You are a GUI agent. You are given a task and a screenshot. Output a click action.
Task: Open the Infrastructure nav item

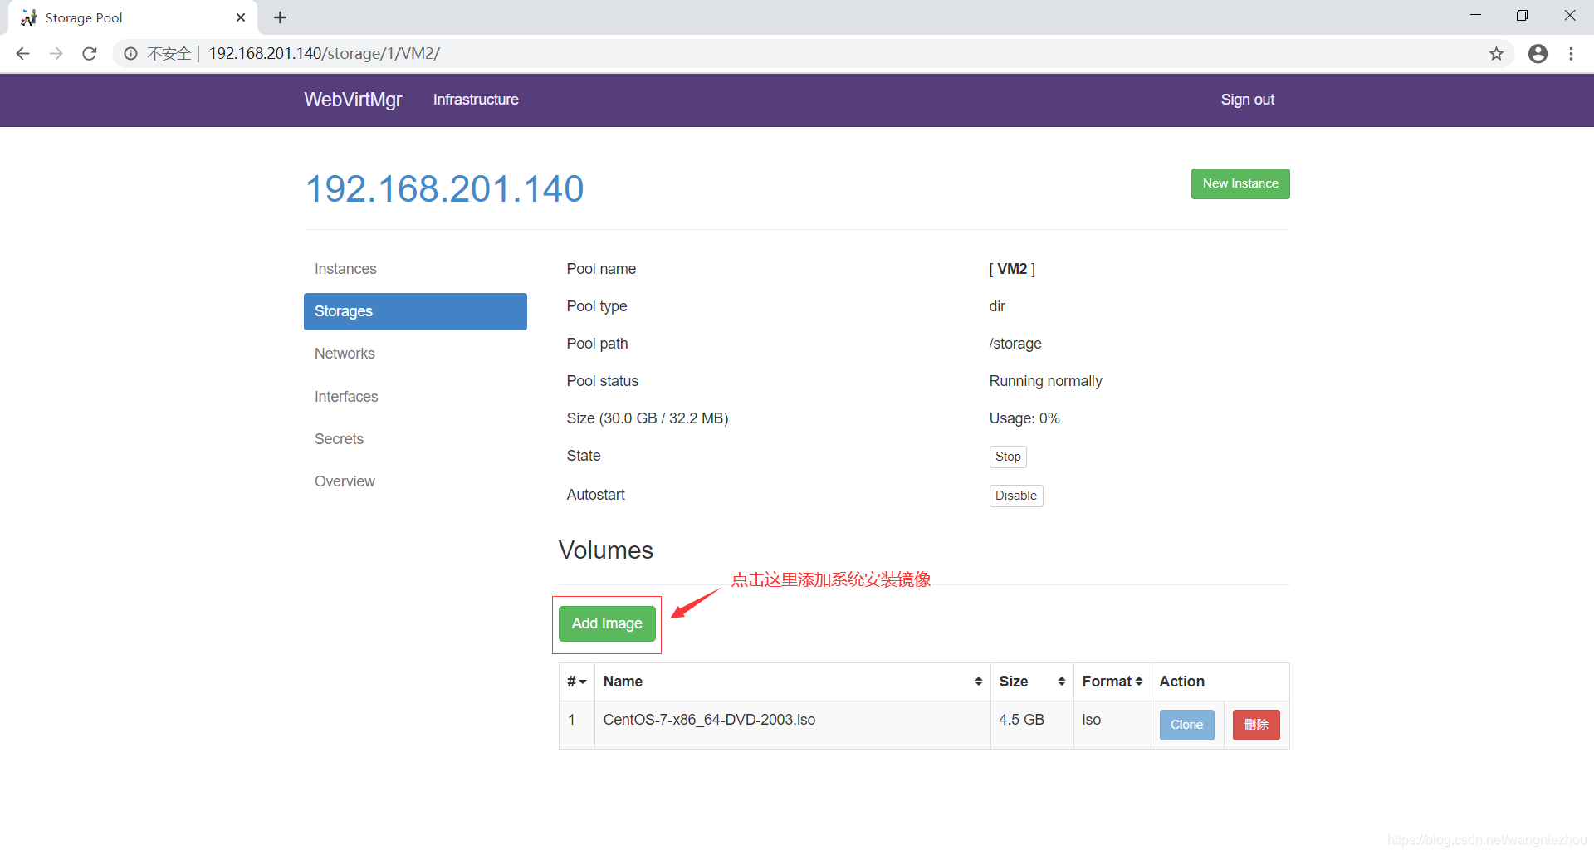[x=476, y=100]
